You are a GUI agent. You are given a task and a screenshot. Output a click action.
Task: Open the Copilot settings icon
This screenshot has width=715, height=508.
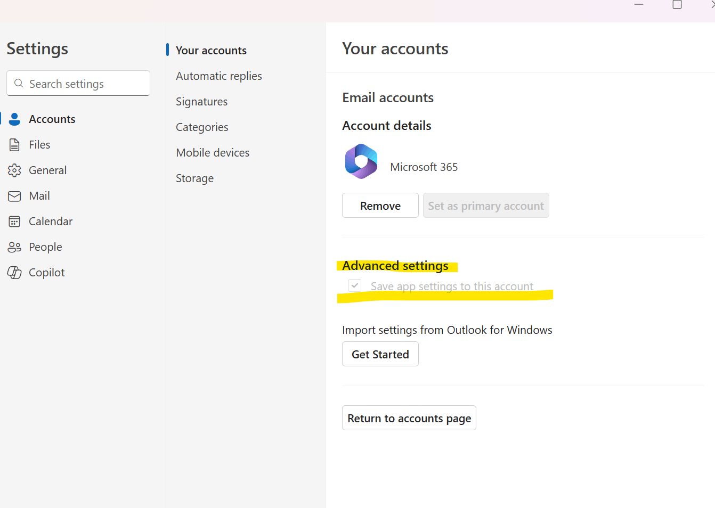coord(14,272)
